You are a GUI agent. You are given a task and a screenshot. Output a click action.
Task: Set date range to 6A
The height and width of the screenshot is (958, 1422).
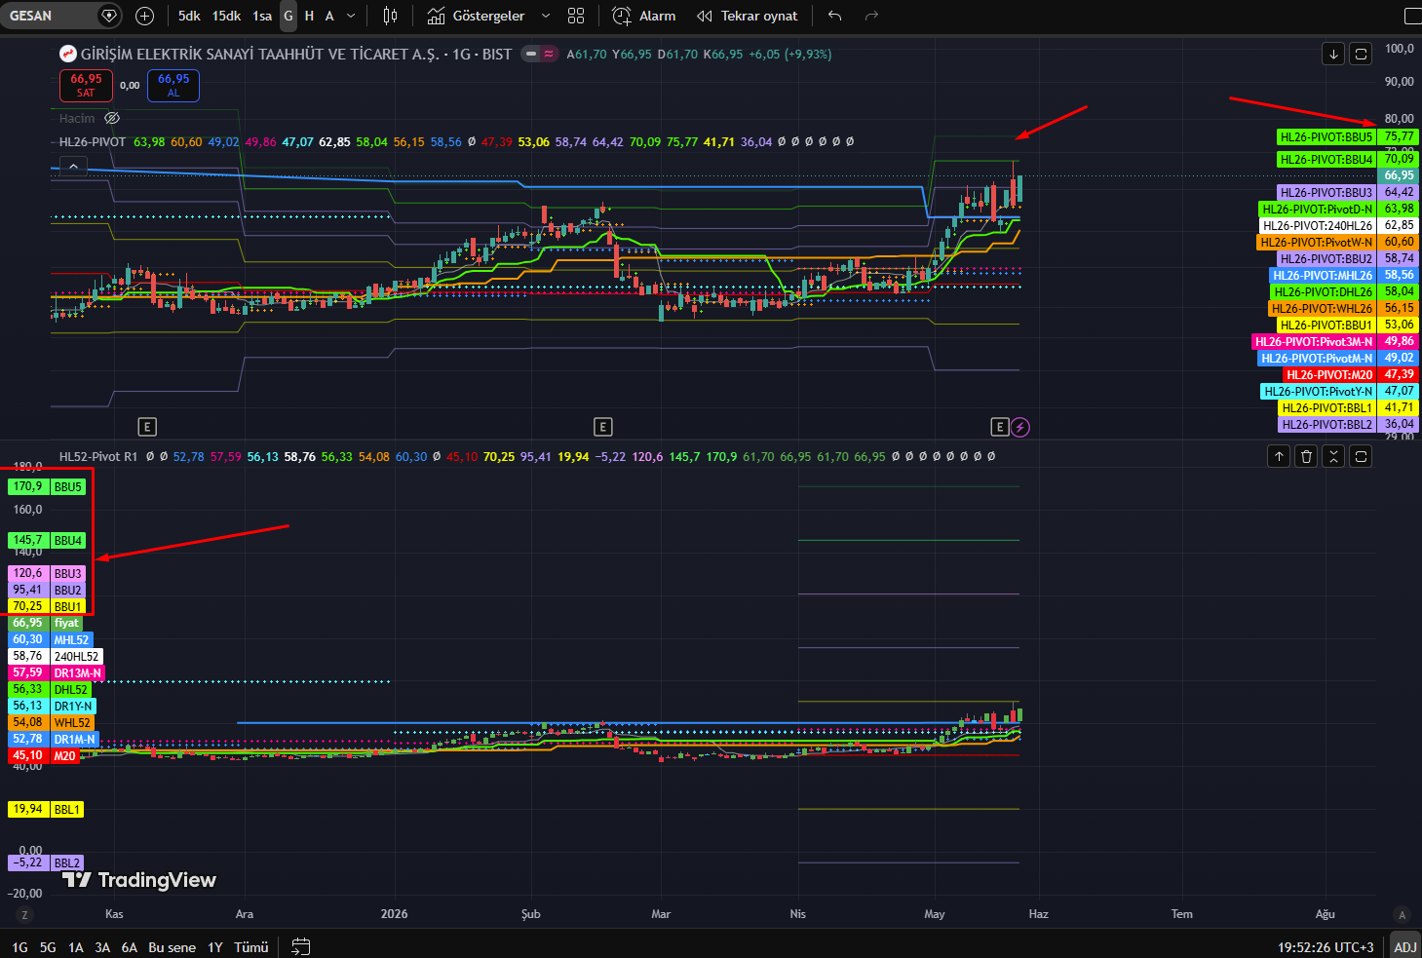click(x=129, y=947)
